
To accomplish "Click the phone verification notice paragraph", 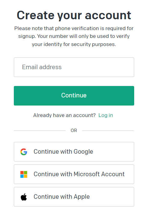I will [x=74, y=36].
